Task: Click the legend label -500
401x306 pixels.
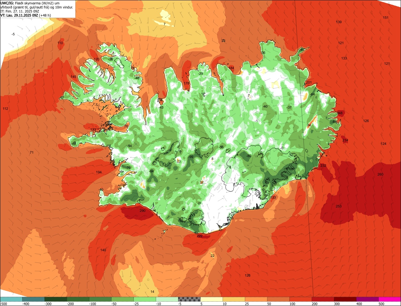Action: (x=3, y=303)
